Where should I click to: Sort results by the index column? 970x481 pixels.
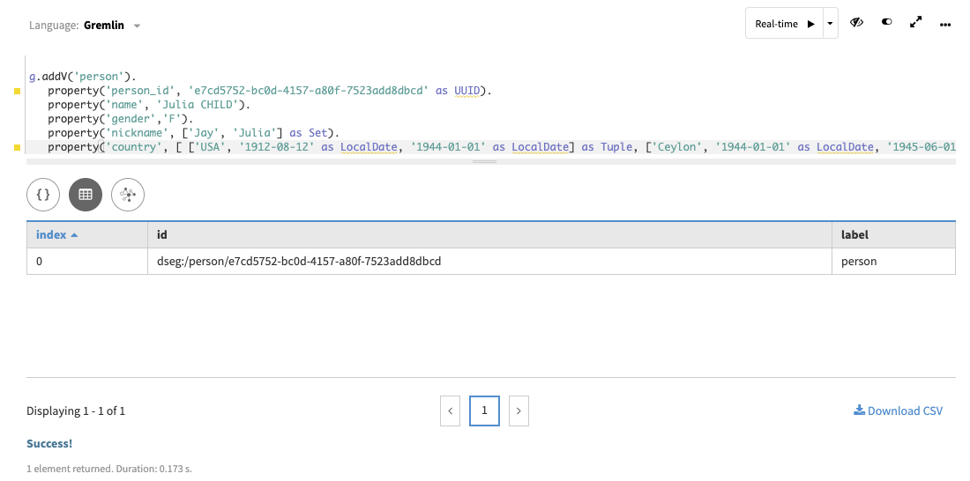(x=56, y=235)
